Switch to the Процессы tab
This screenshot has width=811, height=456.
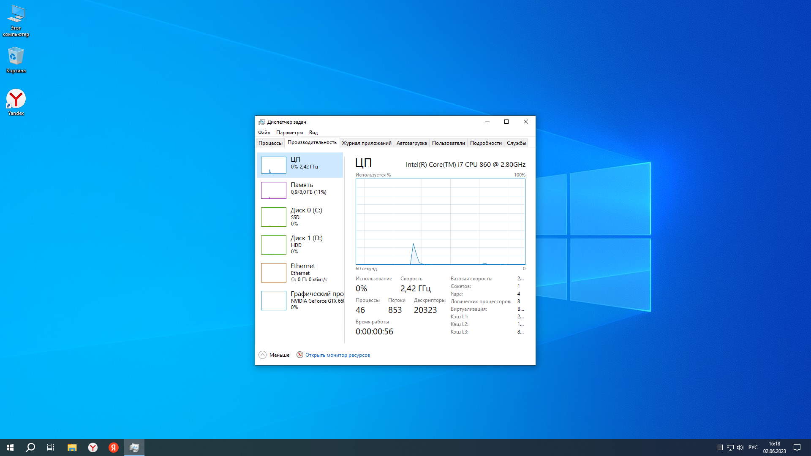tap(270, 143)
